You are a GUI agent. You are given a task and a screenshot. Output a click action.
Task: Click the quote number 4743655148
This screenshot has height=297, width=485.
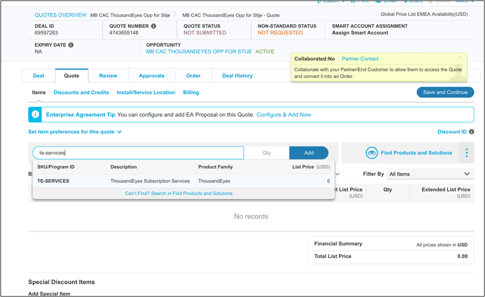[x=124, y=33]
